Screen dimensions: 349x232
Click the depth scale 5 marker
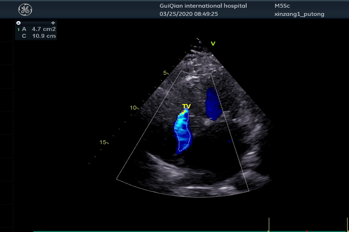tap(165, 73)
